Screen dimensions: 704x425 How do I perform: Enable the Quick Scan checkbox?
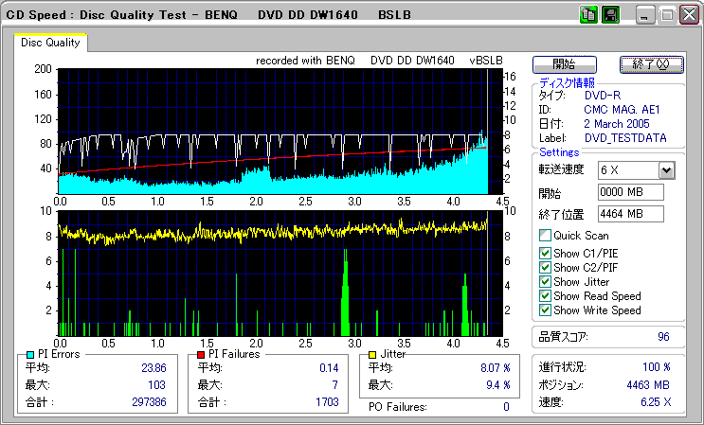[x=545, y=236]
